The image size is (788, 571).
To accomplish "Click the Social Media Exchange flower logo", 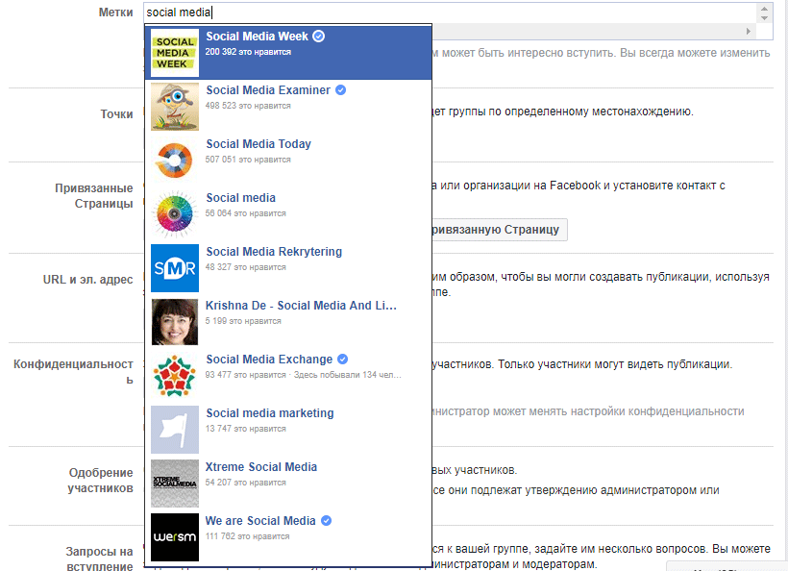I will point(174,376).
